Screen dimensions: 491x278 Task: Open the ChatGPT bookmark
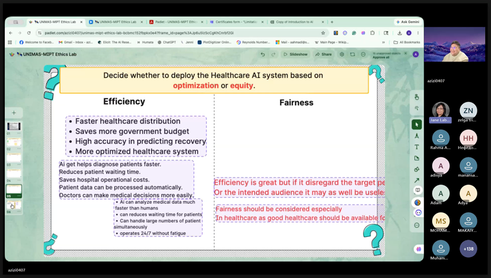[x=166, y=42]
